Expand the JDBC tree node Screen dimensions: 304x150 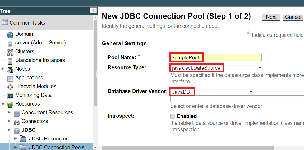9,130
